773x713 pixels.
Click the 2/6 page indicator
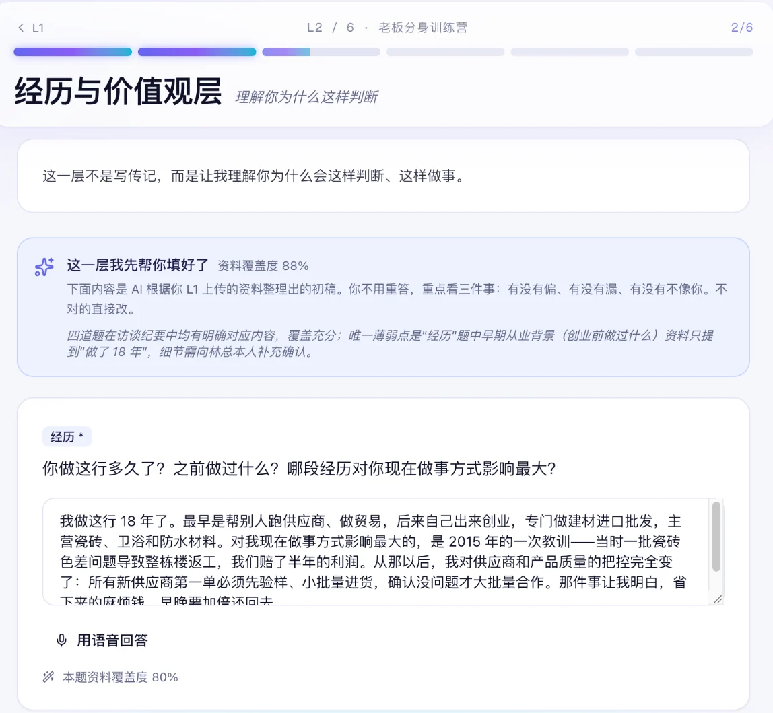click(x=742, y=28)
